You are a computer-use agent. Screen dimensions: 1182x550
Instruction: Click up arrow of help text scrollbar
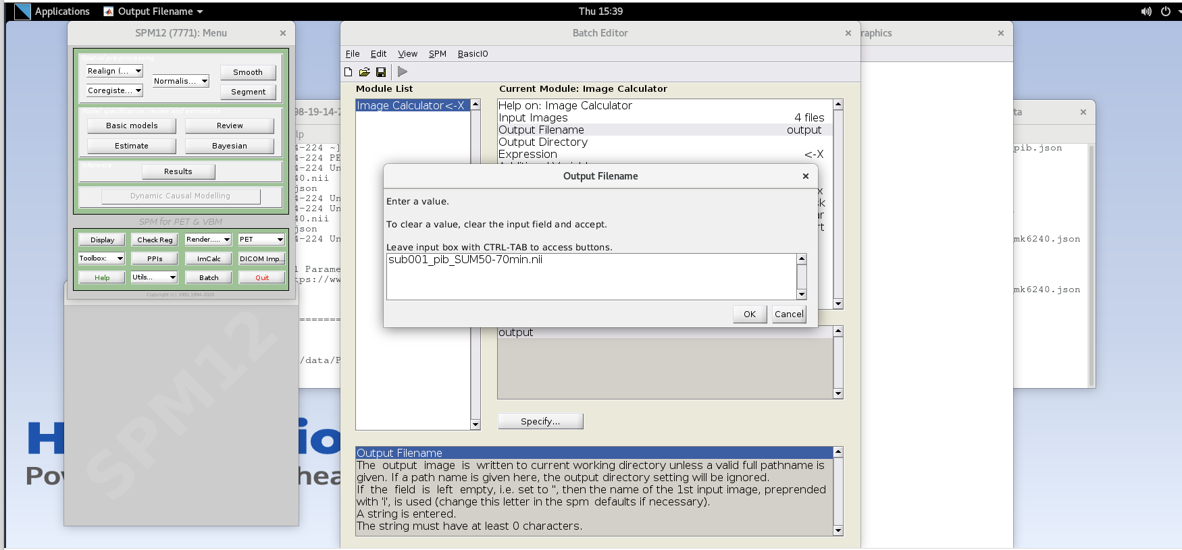pos(838,451)
